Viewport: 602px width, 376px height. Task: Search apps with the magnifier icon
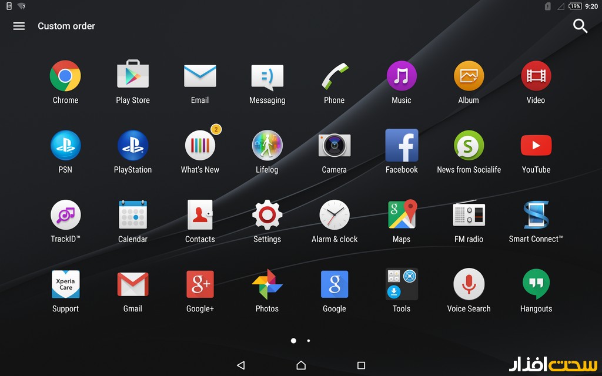[580, 26]
